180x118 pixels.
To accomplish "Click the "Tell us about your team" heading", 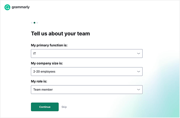I will 60,34.
